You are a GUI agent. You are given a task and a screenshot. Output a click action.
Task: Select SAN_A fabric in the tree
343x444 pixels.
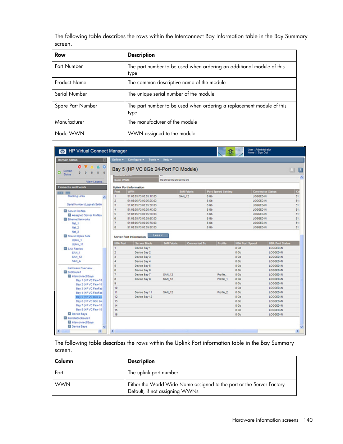point(76,261)
